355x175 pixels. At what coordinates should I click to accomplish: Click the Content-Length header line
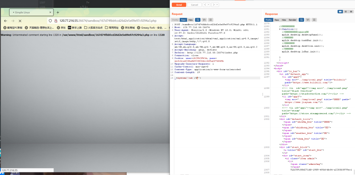(187, 73)
